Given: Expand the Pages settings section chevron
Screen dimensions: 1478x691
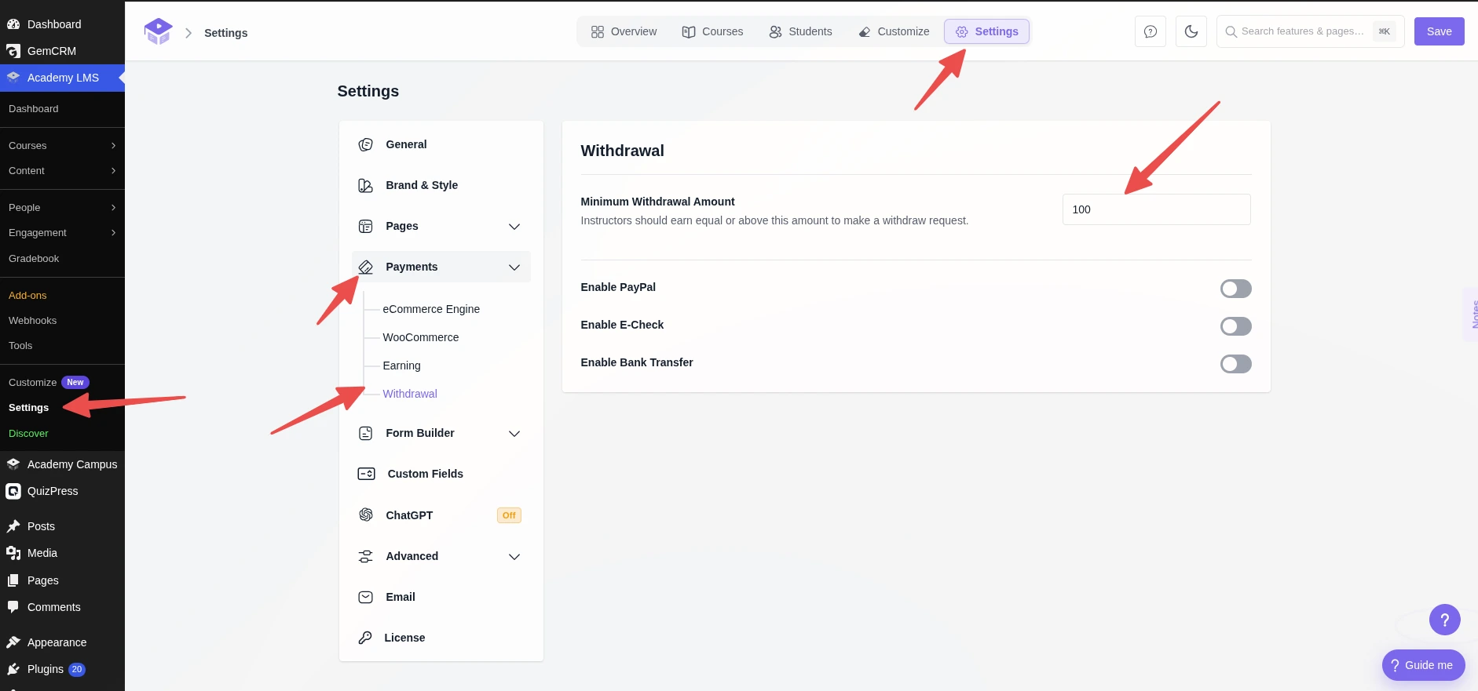Looking at the screenshot, I should (514, 227).
